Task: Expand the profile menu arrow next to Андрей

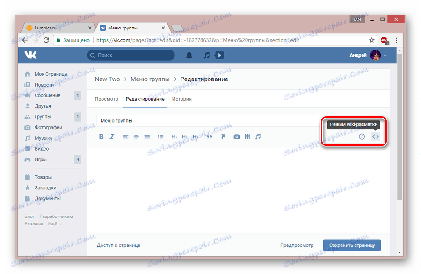Action: tap(385, 56)
